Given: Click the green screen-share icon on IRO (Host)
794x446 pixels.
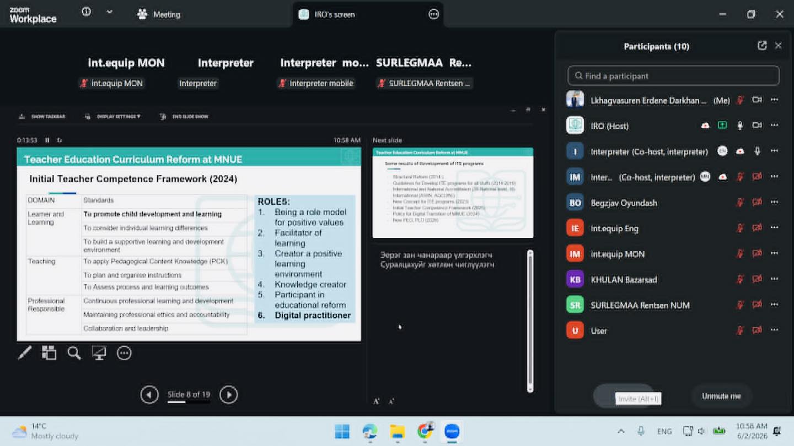Looking at the screenshot, I should click(x=722, y=126).
